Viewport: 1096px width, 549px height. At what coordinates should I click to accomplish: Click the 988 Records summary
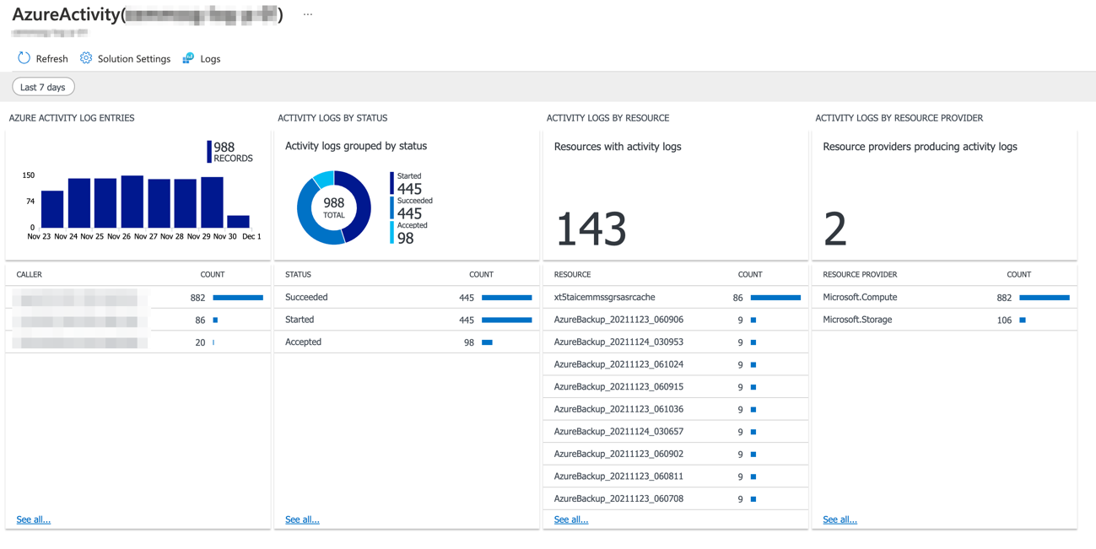[x=229, y=152]
